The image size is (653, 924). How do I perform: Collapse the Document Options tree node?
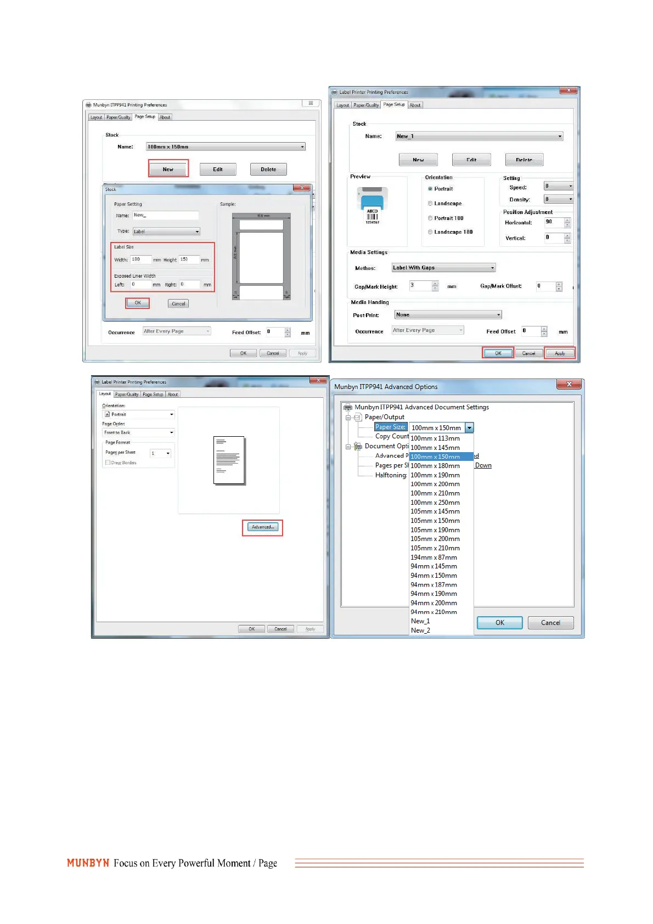tap(348, 447)
